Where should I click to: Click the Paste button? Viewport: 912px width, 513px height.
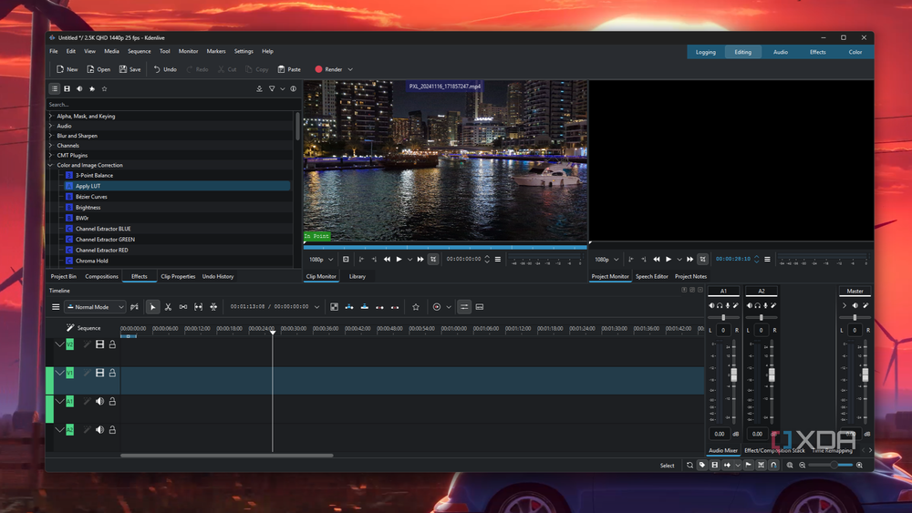tap(289, 69)
